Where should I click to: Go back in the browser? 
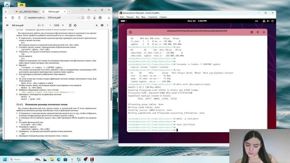6,18
